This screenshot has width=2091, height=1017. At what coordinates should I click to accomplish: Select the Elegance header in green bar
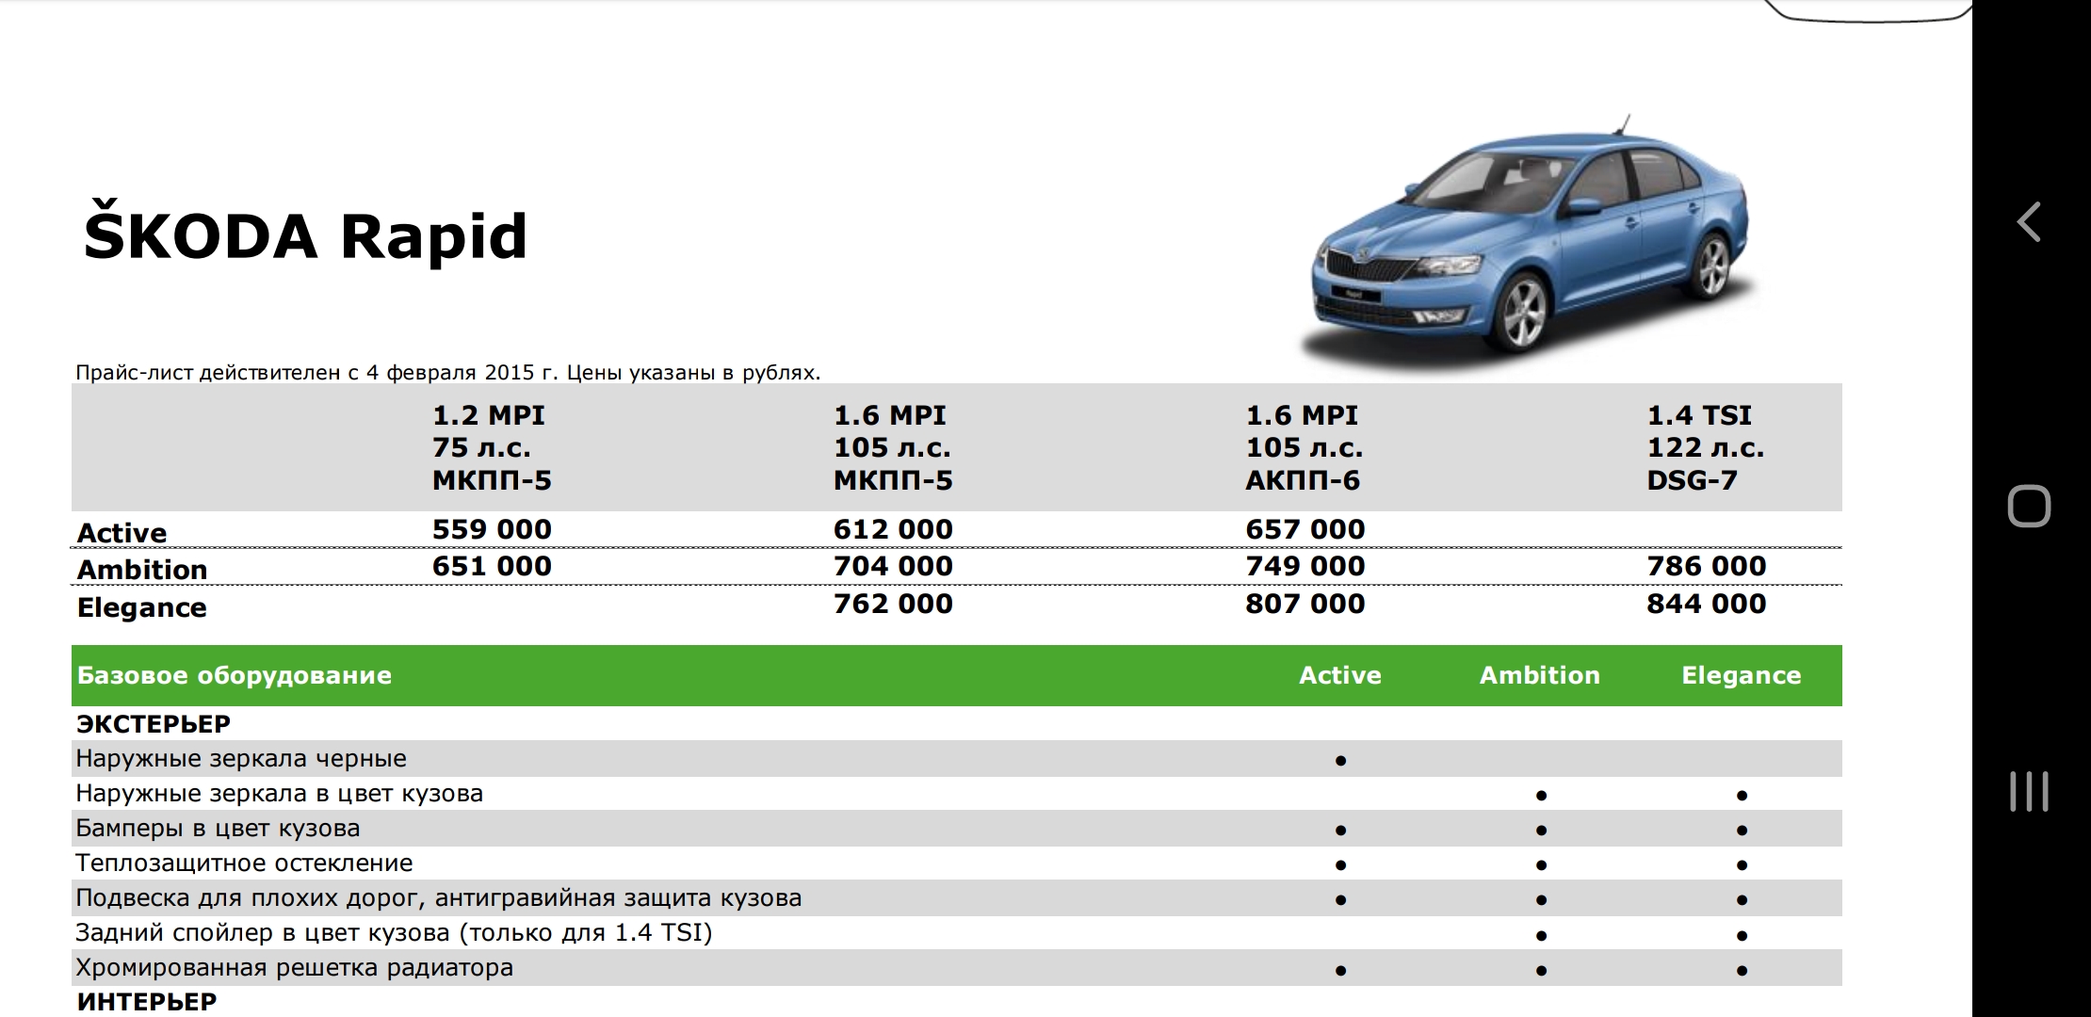(x=1741, y=675)
